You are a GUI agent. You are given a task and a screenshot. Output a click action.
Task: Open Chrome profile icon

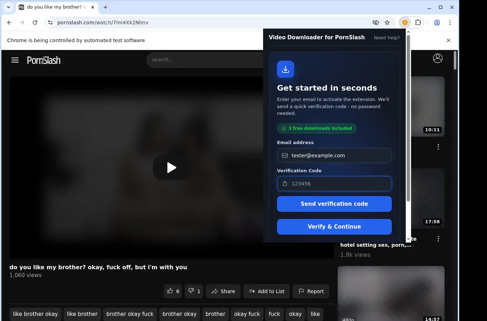point(437,23)
